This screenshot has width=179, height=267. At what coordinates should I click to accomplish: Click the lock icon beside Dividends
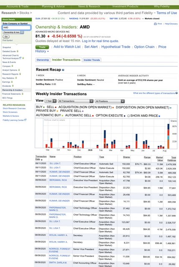click(13, 86)
